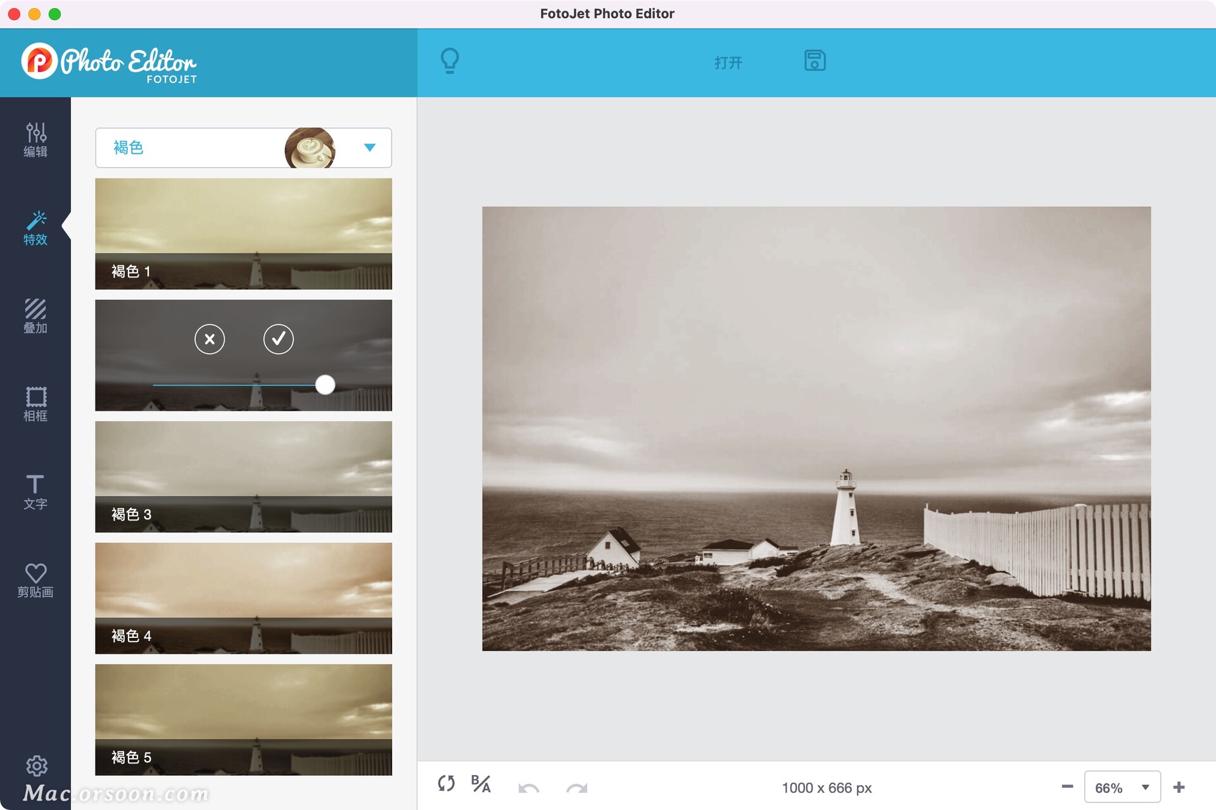Screen dimensions: 1216x810
Task: Toggle the B/A before-after compare icon
Action: pyautogui.click(x=481, y=783)
